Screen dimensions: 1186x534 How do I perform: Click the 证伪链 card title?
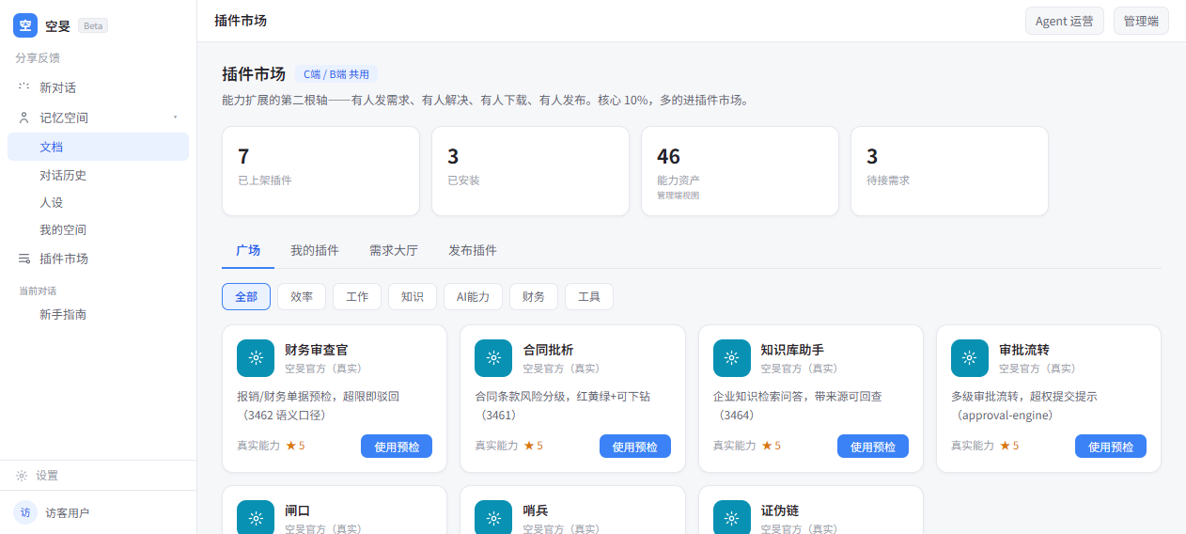(x=779, y=510)
